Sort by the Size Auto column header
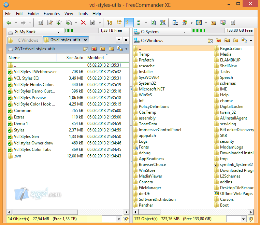 [71, 58]
